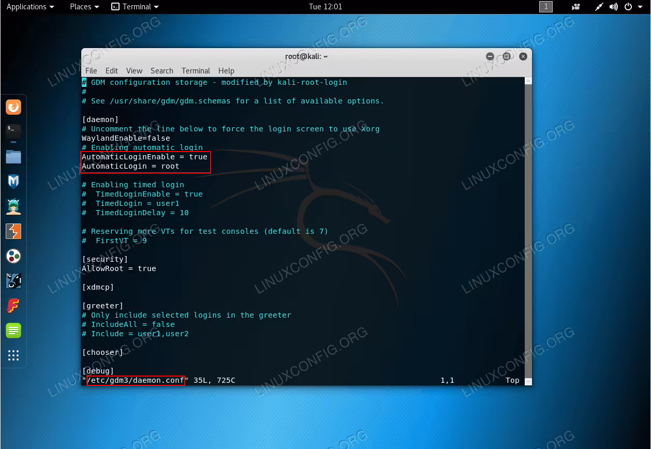Viewport: 651px width, 449px height.
Task: Open the View menu
Action: [134, 71]
